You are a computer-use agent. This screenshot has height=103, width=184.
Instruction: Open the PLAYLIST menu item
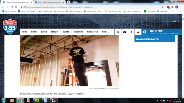click(x=55, y=32)
